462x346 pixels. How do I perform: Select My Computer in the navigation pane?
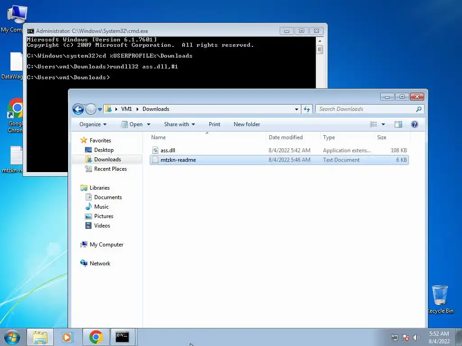pyautogui.click(x=106, y=245)
